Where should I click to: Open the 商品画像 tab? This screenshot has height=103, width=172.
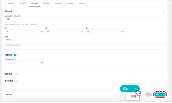[x=11, y=4]
